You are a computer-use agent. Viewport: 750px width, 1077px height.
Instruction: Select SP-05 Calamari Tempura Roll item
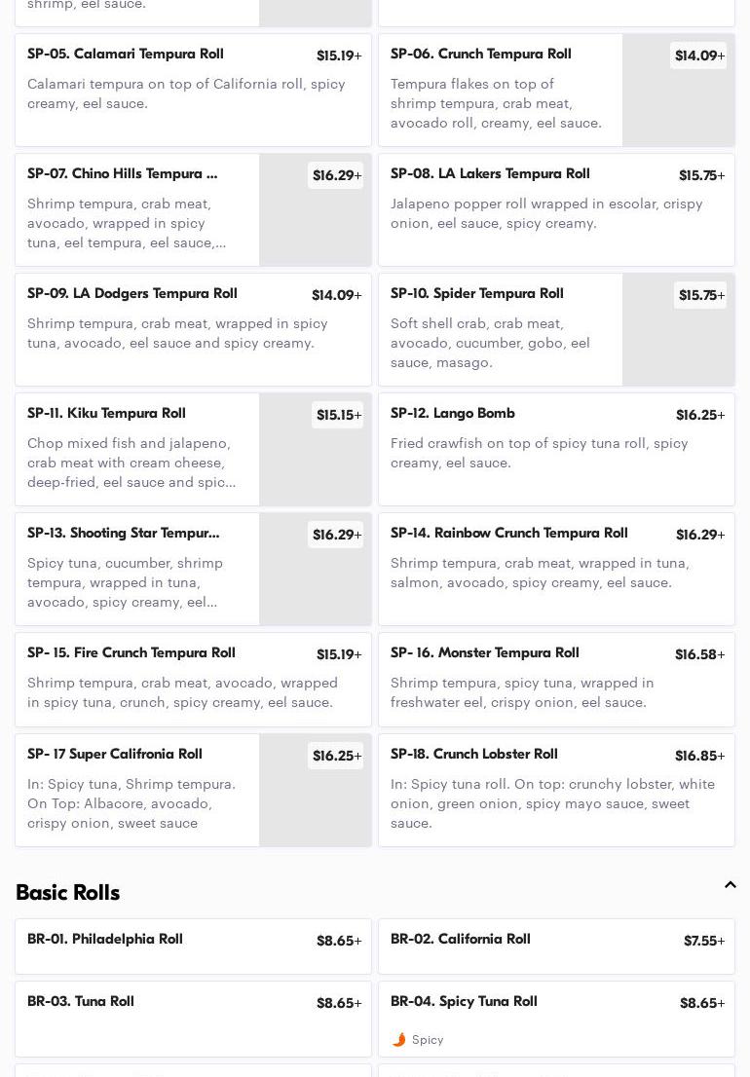pyautogui.click(x=193, y=91)
